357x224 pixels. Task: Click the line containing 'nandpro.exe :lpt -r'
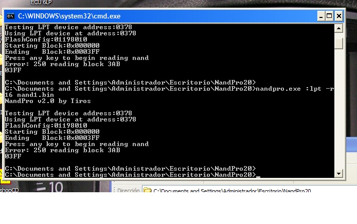(x=169, y=89)
